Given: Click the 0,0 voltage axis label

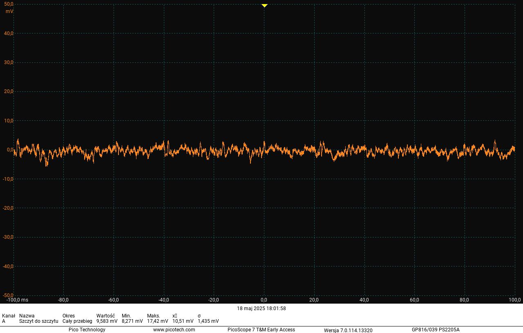Looking at the screenshot, I should (10, 150).
